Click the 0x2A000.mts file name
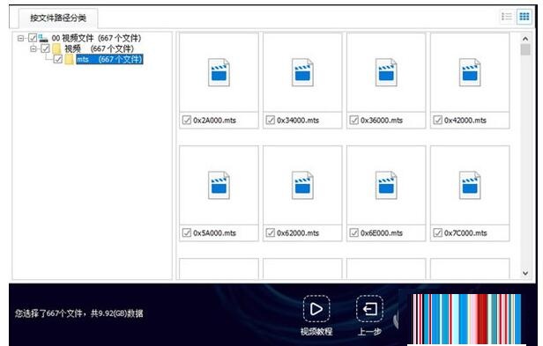Image resolution: width=543 pixels, height=346 pixels. (x=214, y=121)
